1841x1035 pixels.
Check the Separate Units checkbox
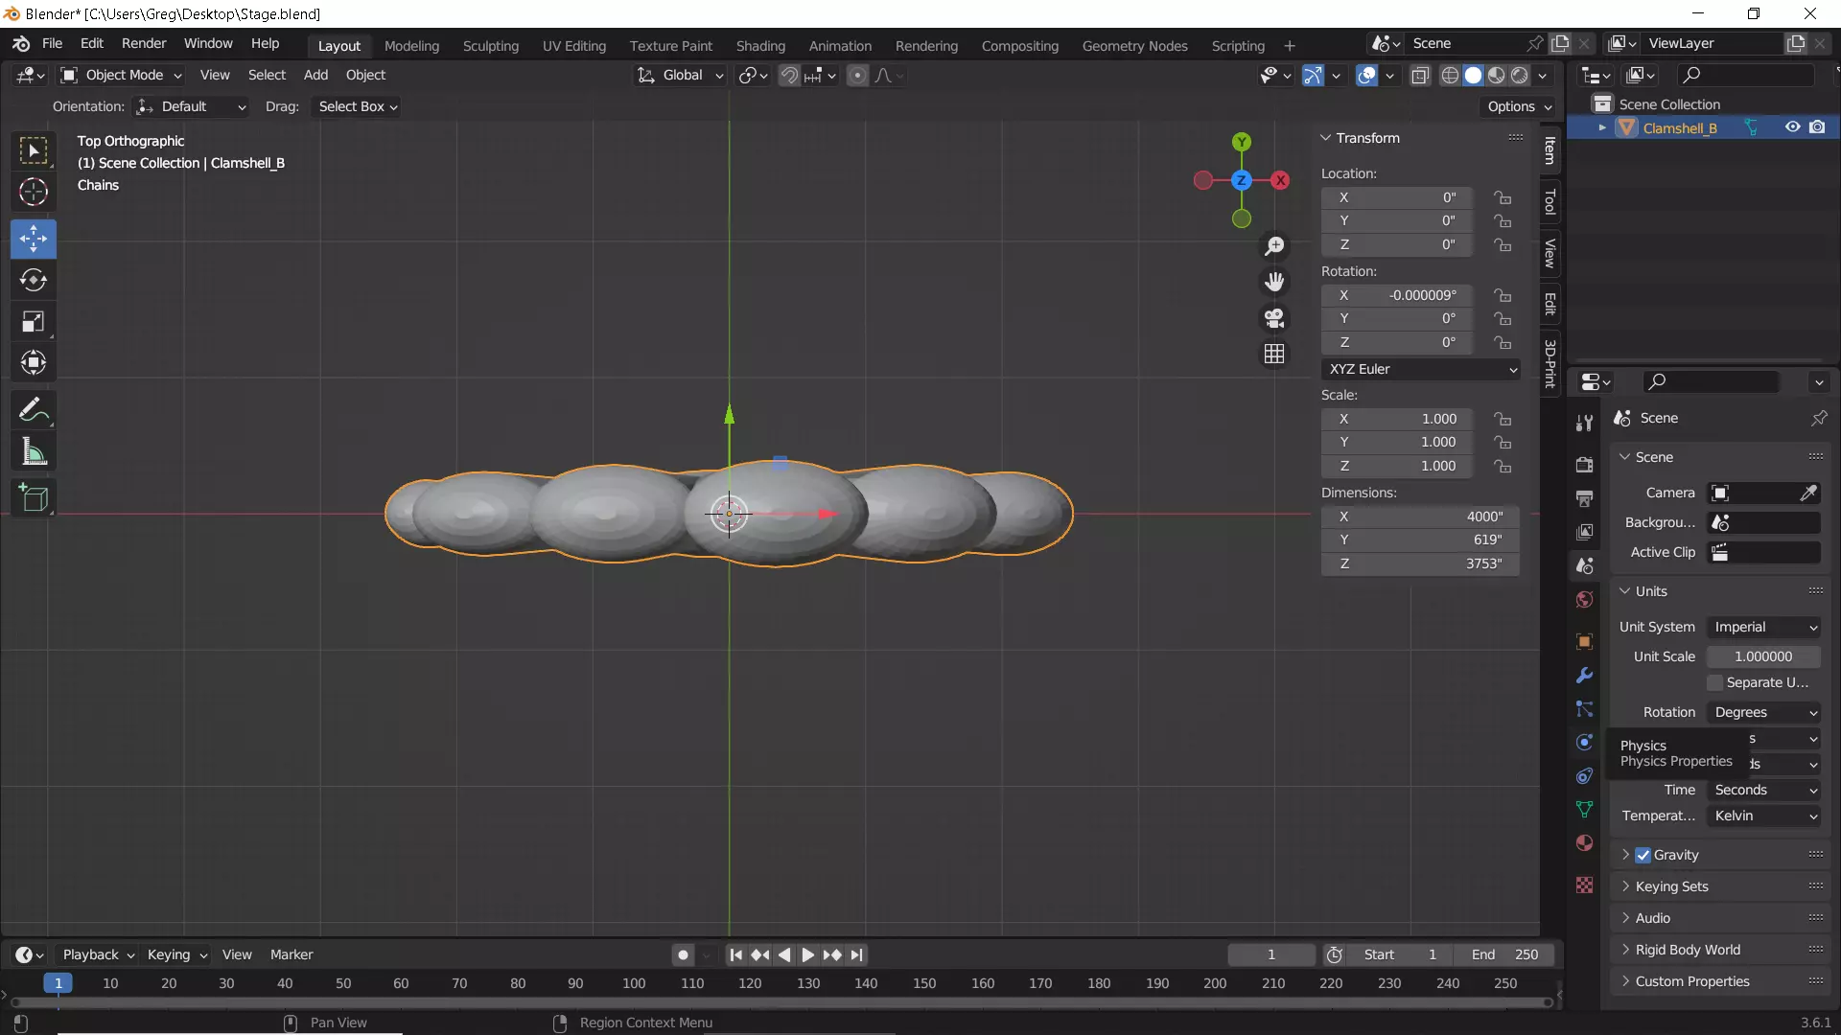tap(1715, 682)
